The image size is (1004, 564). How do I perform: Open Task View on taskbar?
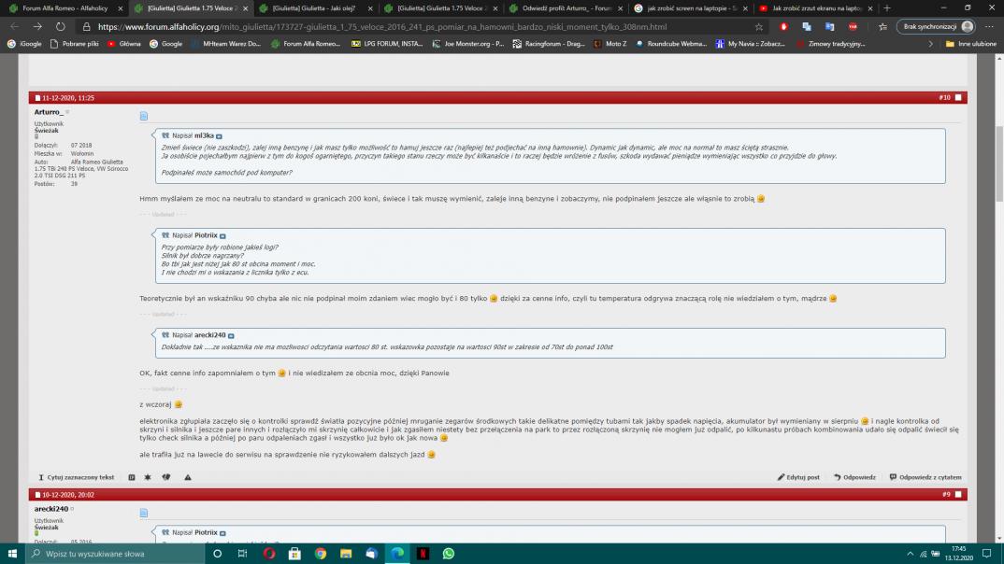tap(243, 553)
